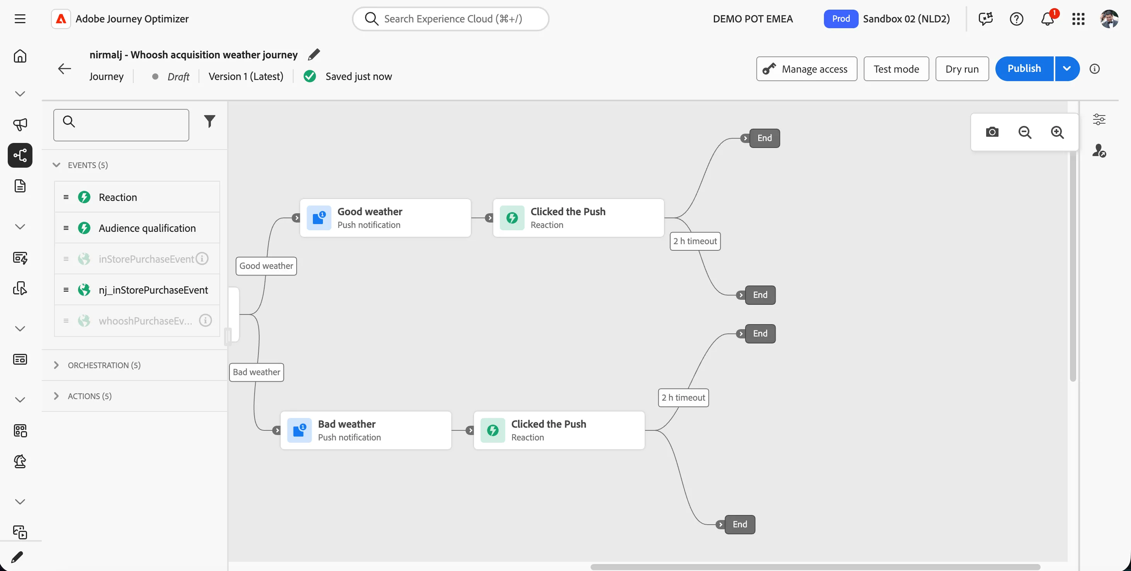Click the palette search field
Image resolution: width=1131 pixels, height=571 pixels.
click(121, 125)
